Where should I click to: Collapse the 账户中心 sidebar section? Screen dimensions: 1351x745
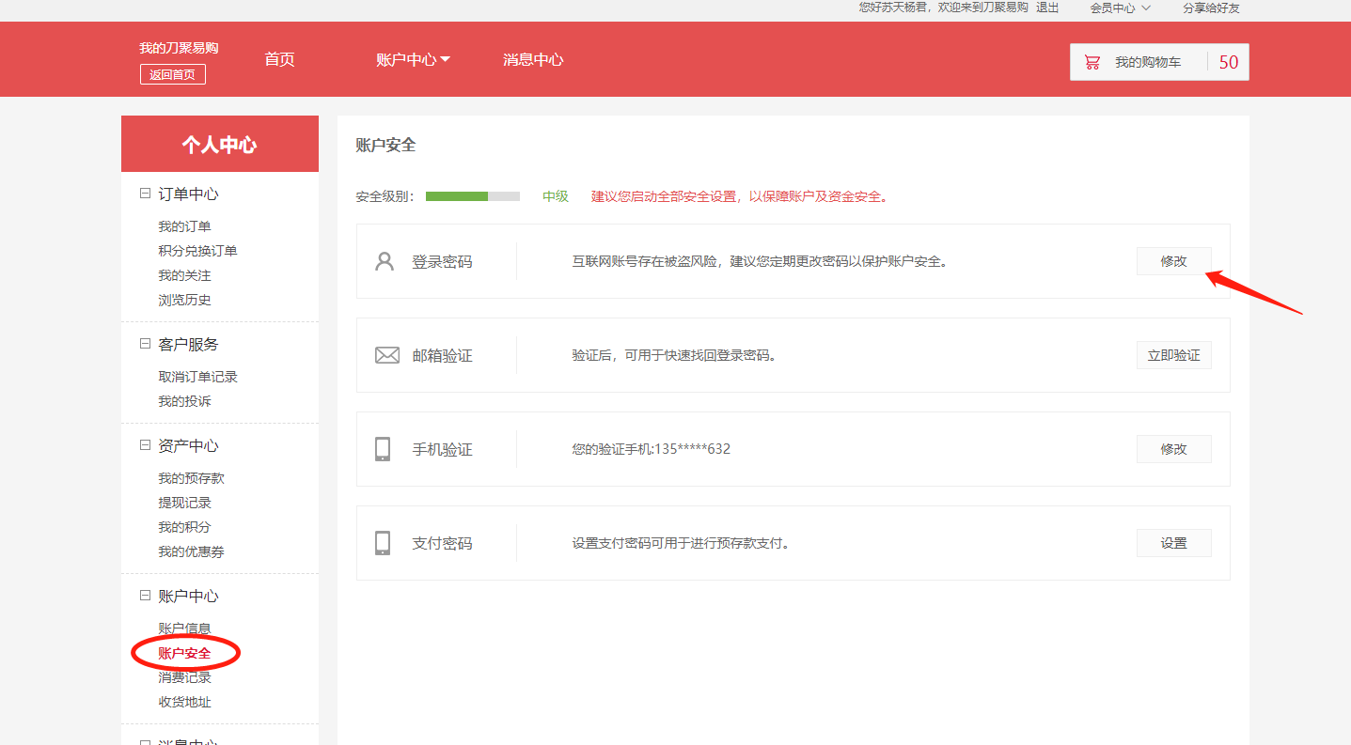coord(145,596)
